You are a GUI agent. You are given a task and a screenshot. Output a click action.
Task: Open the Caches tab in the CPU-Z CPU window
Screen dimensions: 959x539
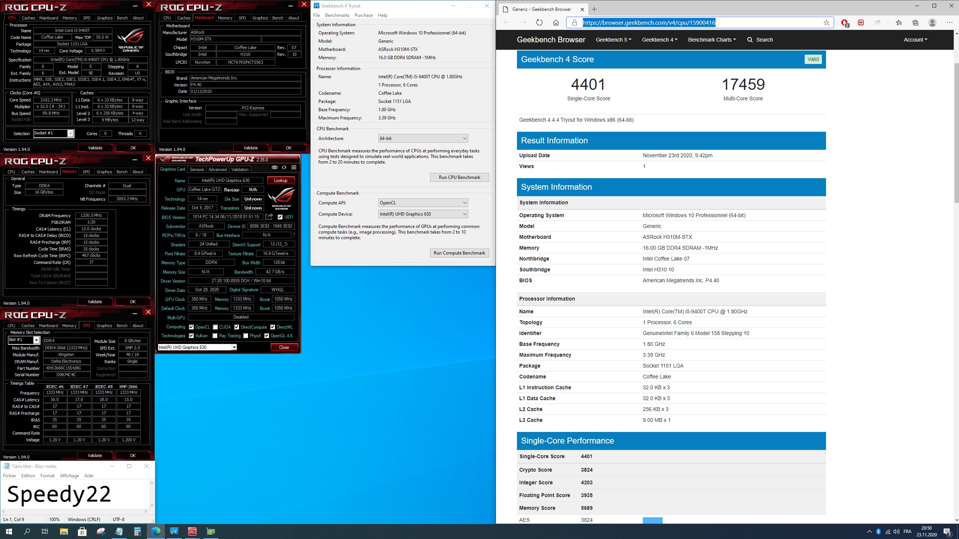coord(28,18)
